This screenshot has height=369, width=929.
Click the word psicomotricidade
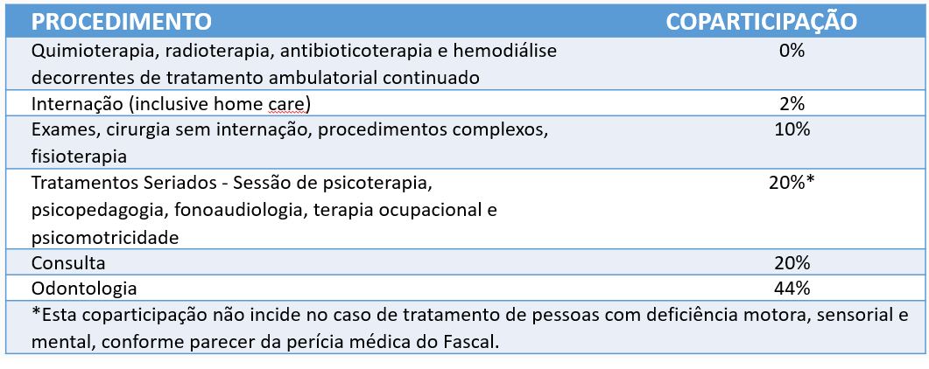[105, 238]
